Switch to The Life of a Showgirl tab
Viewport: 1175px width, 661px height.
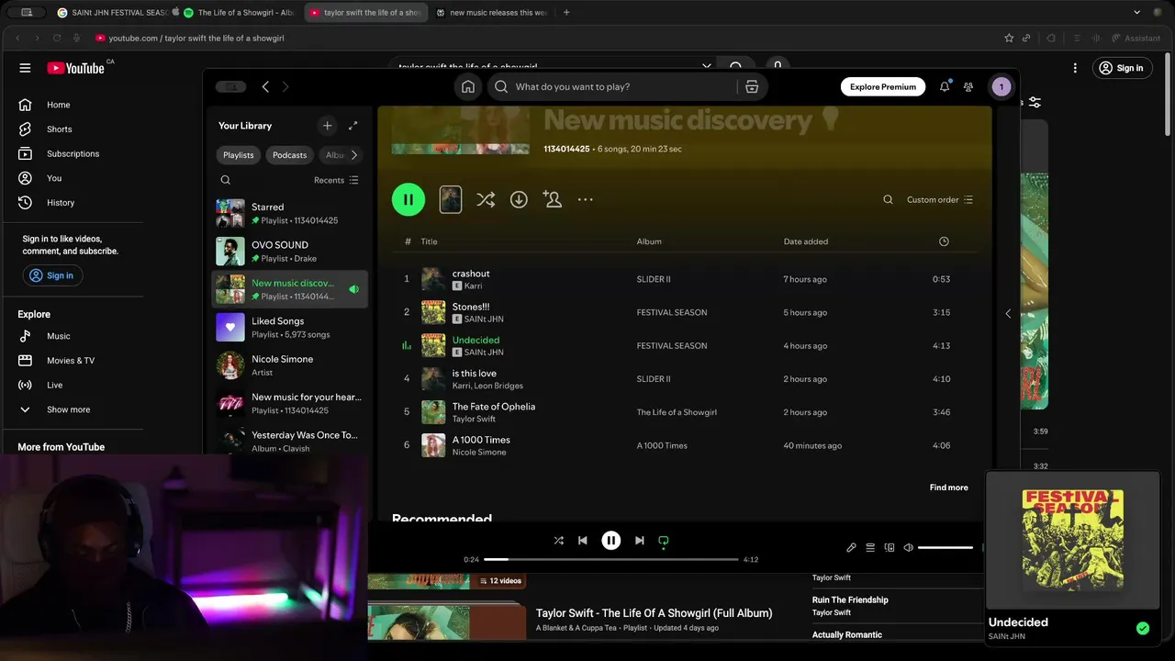tap(240, 12)
